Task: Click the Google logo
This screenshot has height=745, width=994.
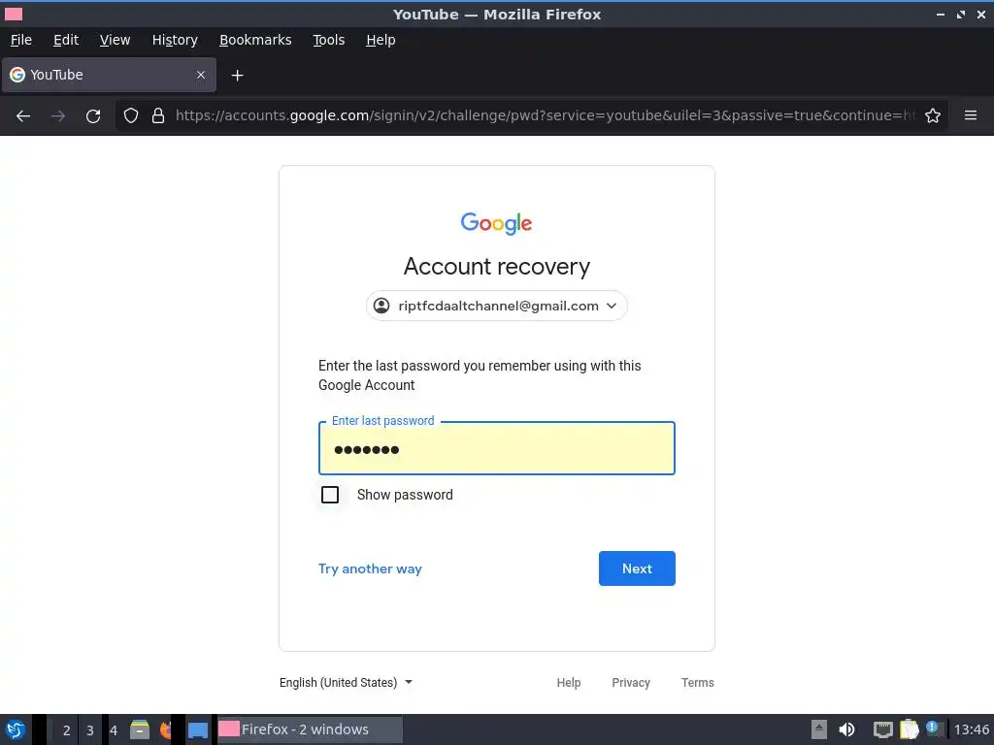Action: point(496,224)
